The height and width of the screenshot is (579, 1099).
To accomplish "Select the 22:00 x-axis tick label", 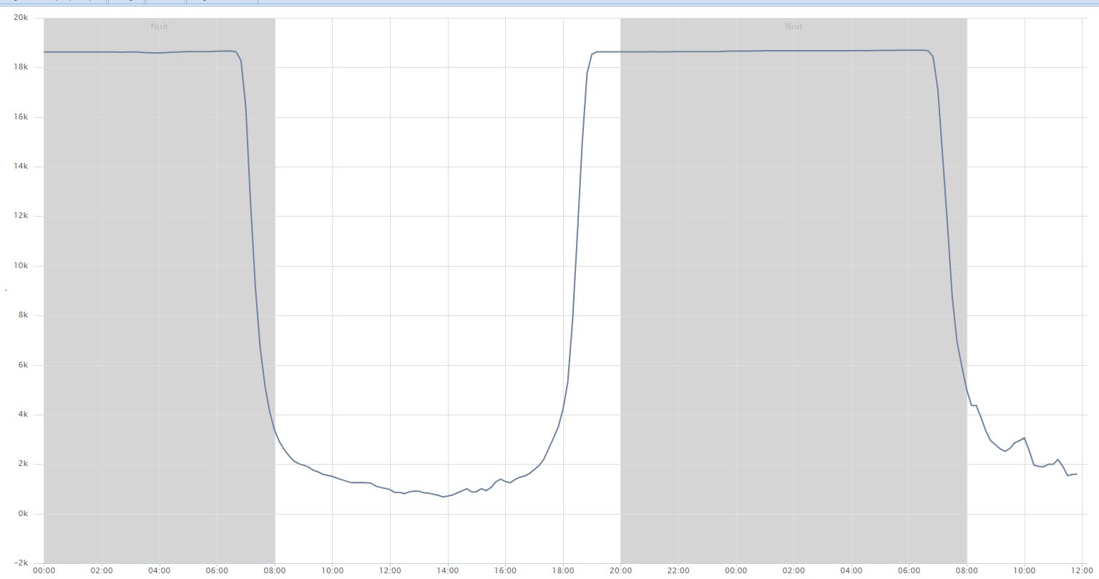I will [x=678, y=570].
